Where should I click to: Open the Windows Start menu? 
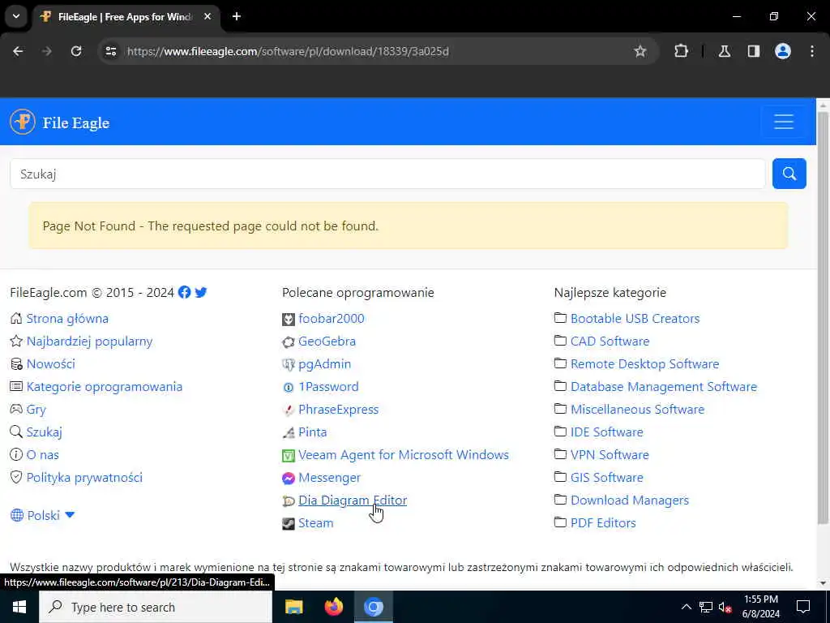(x=19, y=607)
